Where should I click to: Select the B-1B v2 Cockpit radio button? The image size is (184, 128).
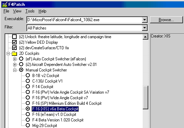pyautogui.click(x=28, y=75)
